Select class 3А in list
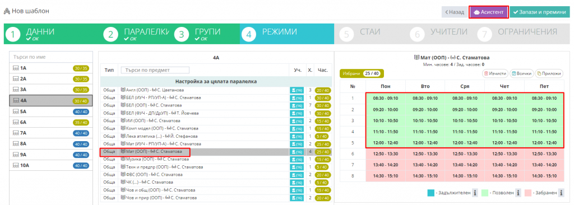 (x=51, y=89)
